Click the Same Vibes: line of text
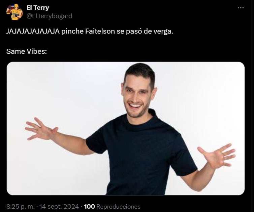The height and width of the screenshot is (212, 254). pyautogui.click(x=27, y=51)
